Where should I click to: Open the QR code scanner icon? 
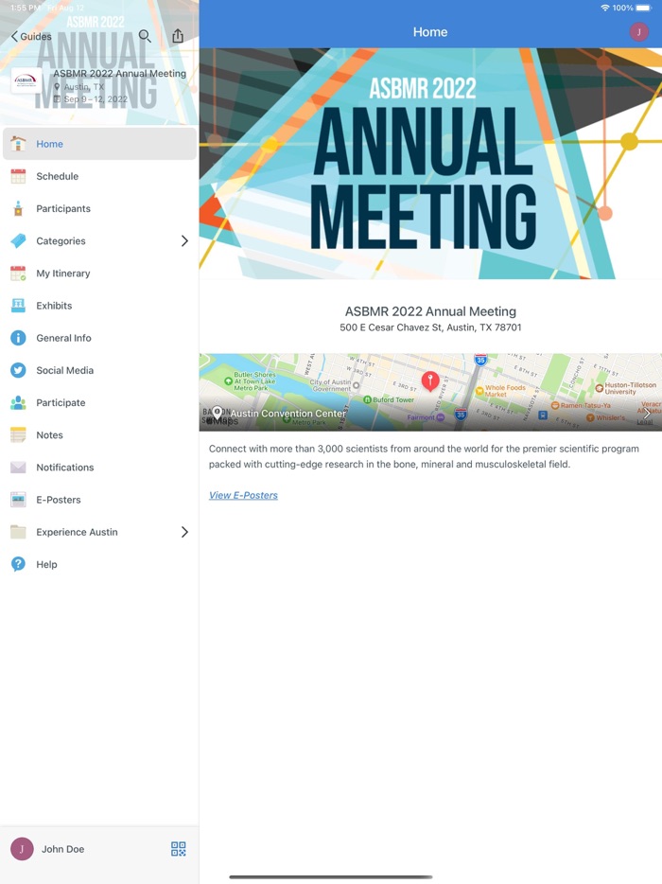pos(178,849)
